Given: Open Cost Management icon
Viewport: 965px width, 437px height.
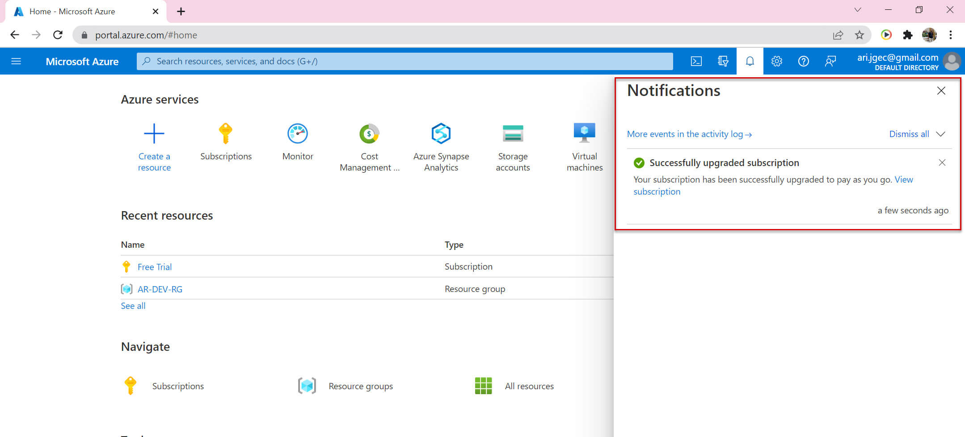Looking at the screenshot, I should [x=369, y=133].
